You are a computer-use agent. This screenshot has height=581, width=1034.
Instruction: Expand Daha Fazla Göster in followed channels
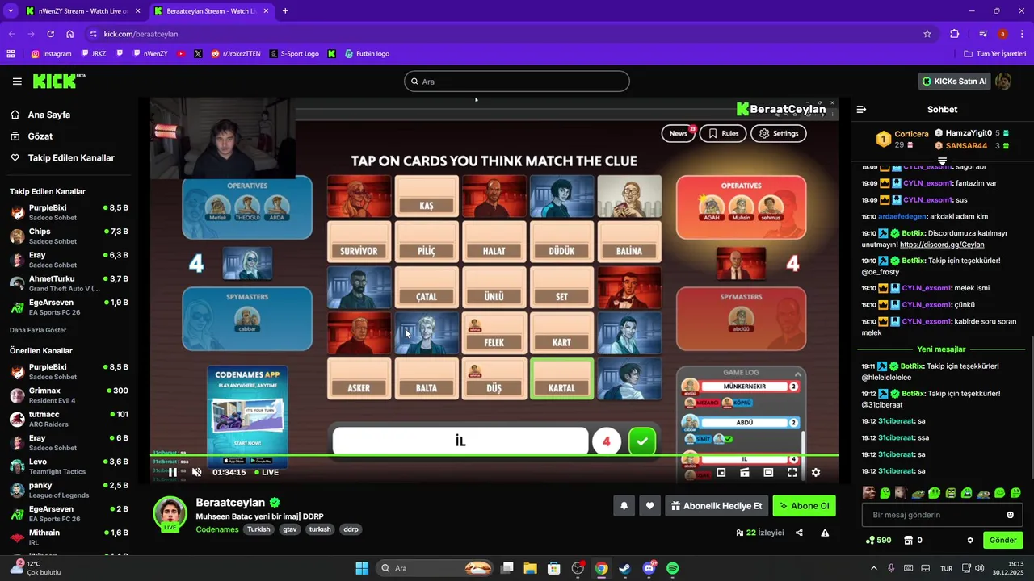38,330
